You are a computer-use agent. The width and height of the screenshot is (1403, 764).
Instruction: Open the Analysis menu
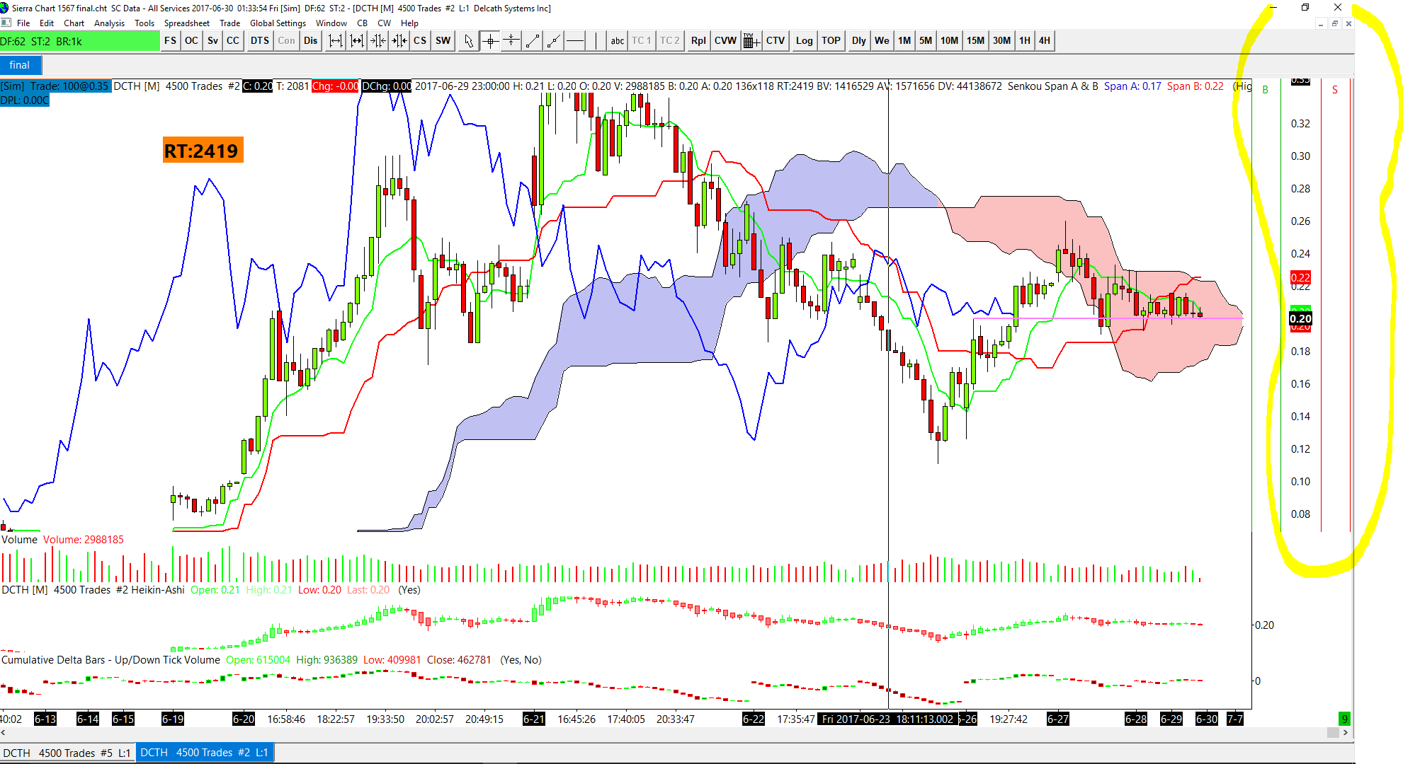tap(109, 23)
